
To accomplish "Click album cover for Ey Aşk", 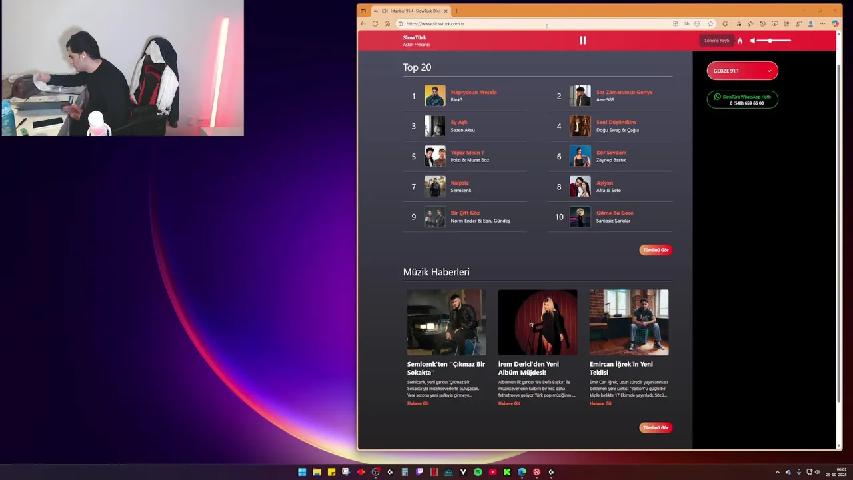I will [435, 126].
